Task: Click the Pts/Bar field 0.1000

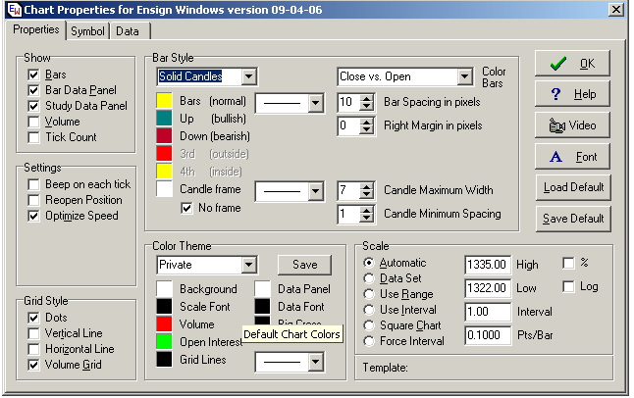Action: [487, 335]
